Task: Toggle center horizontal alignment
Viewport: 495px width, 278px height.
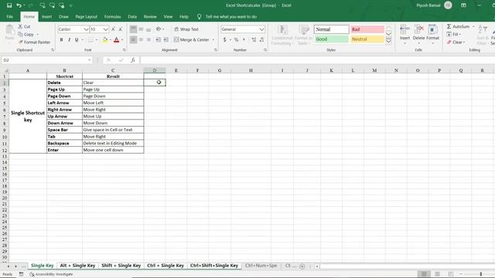Action: [x=141, y=39]
